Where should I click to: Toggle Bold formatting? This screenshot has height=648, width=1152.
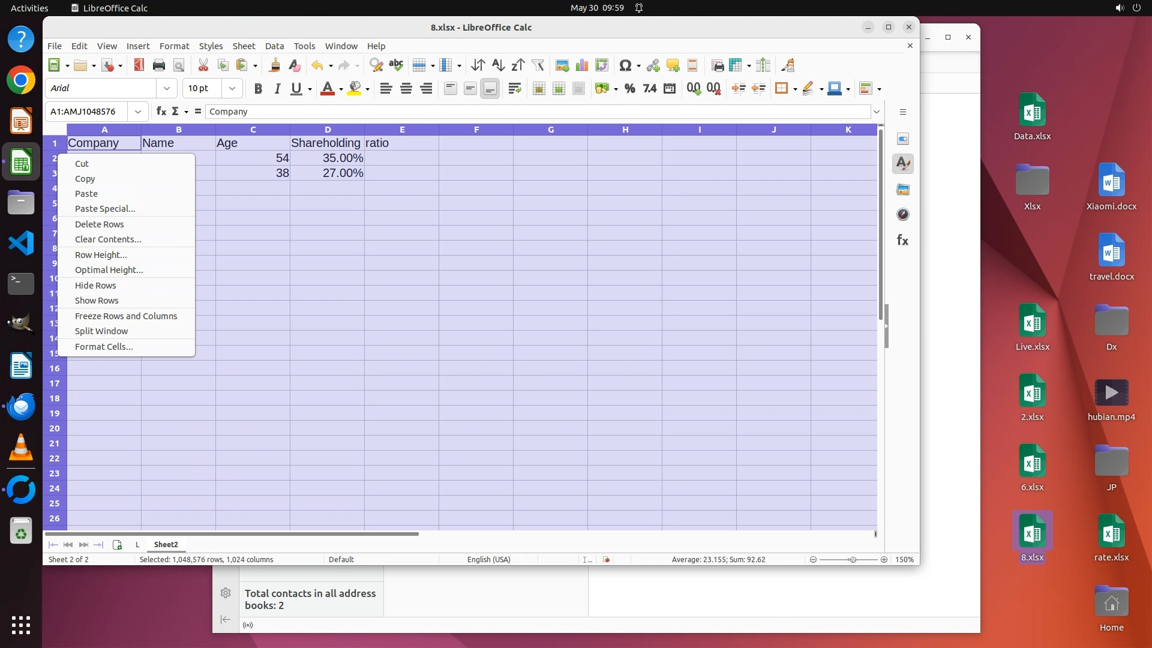258,89
